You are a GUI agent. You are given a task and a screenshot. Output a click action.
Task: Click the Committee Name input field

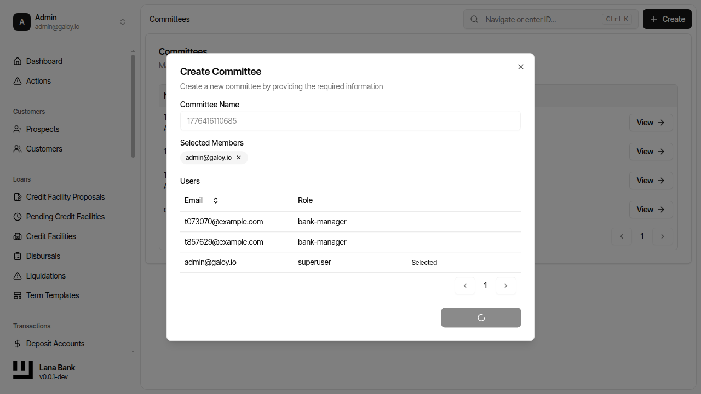(x=350, y=120)
